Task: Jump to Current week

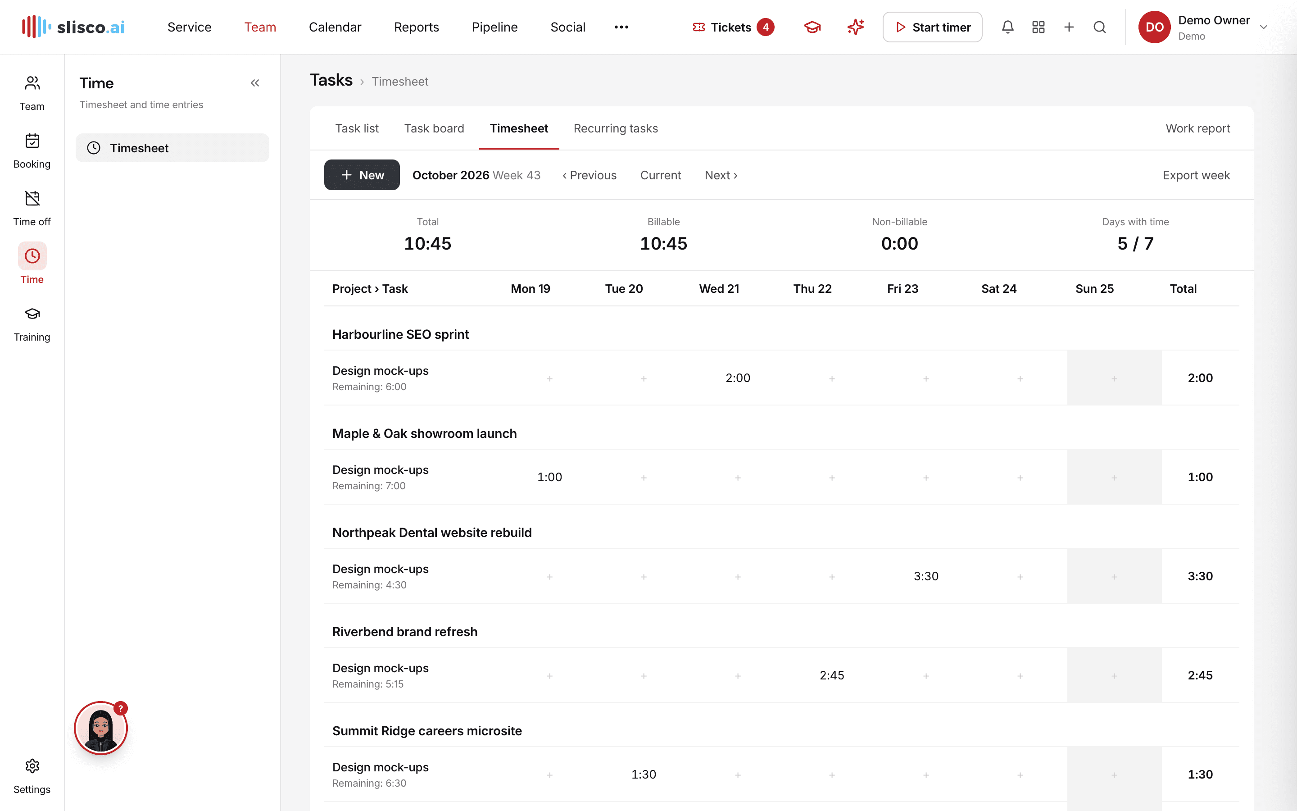Action: point(660,175)
